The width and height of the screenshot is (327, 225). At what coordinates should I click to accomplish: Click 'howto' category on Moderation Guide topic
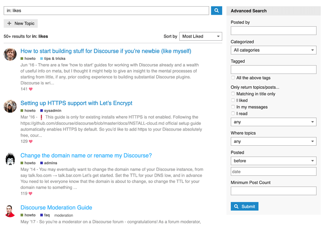coord(28,215)
